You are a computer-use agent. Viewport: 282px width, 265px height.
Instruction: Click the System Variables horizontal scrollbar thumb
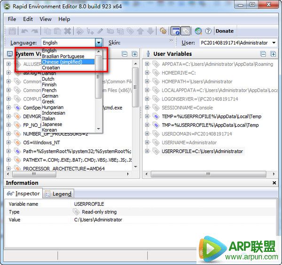click(x=34, y=174)
